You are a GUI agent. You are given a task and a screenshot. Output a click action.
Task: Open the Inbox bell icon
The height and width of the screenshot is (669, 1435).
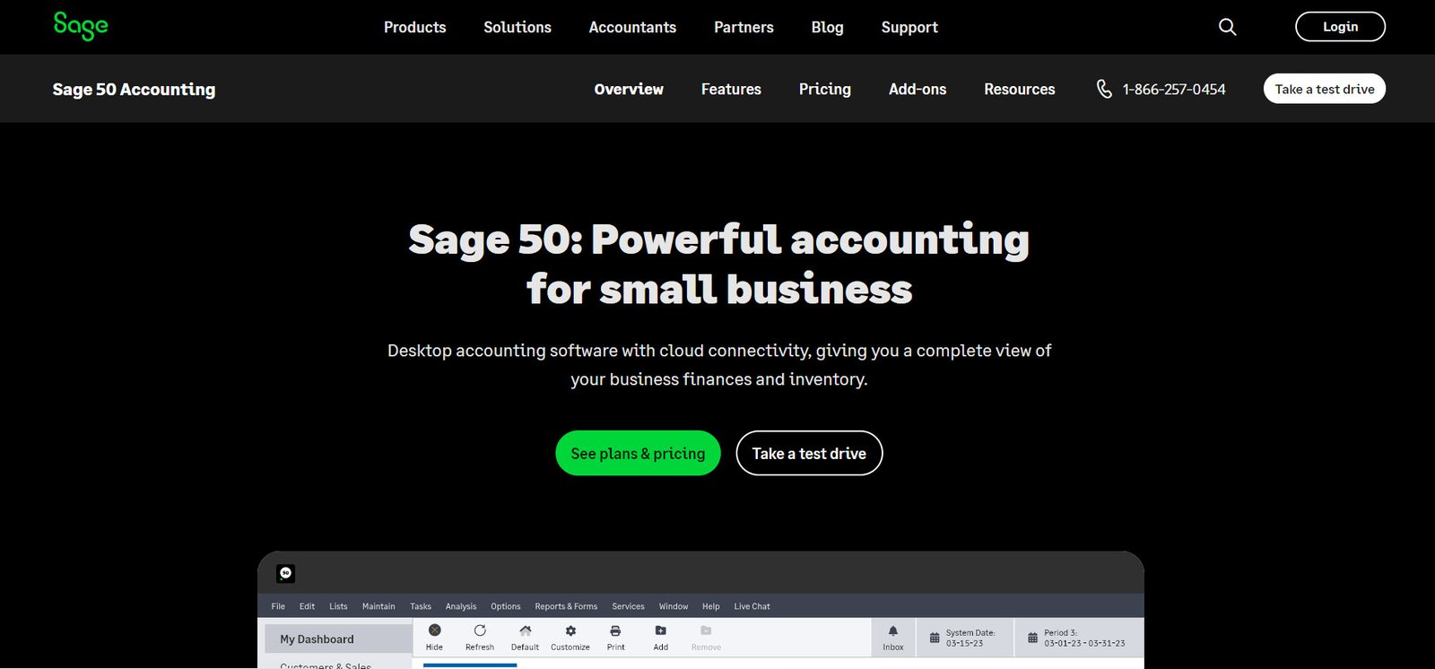point(893,631)
